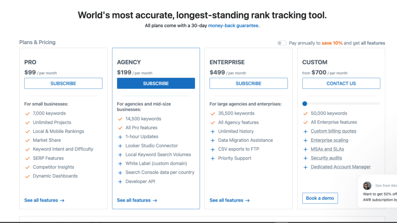The width and height of the screenshot is (397, 223).
Task: Click the plus icon beside 1-hour Updates
Action: [x=120, y=137]
